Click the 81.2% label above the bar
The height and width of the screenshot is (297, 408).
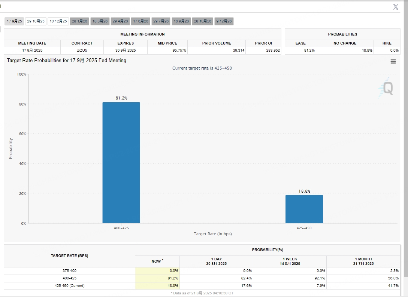click(x=121, y=98)
